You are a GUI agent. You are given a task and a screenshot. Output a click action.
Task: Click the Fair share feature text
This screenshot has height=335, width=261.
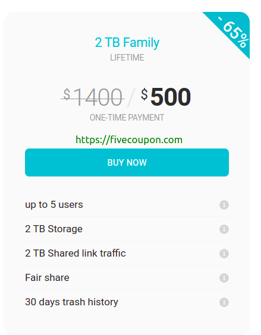pyautogui.click(x=47, y=278)
